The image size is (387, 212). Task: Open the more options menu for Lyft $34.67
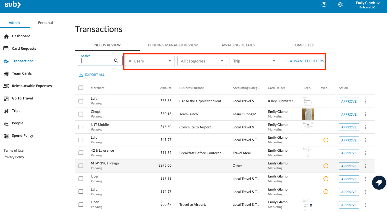[365, 192]
